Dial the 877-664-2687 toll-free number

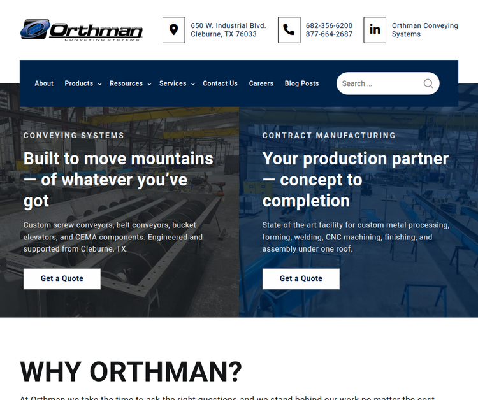click(329, 34)
